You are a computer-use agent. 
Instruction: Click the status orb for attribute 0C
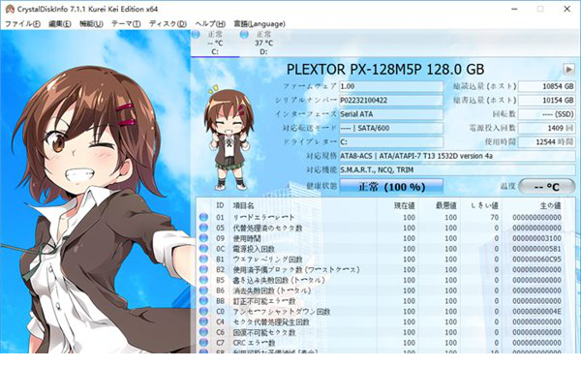click(203, 248)
